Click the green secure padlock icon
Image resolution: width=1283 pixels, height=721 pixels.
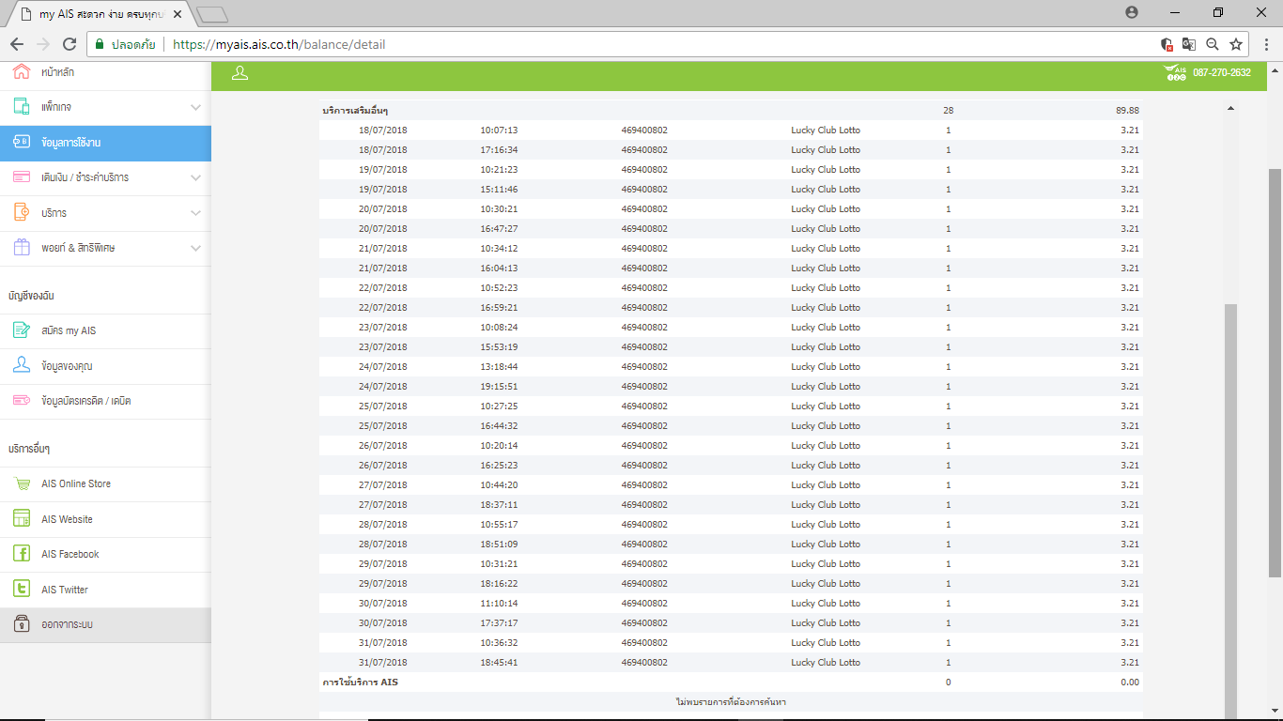(99, 44)
